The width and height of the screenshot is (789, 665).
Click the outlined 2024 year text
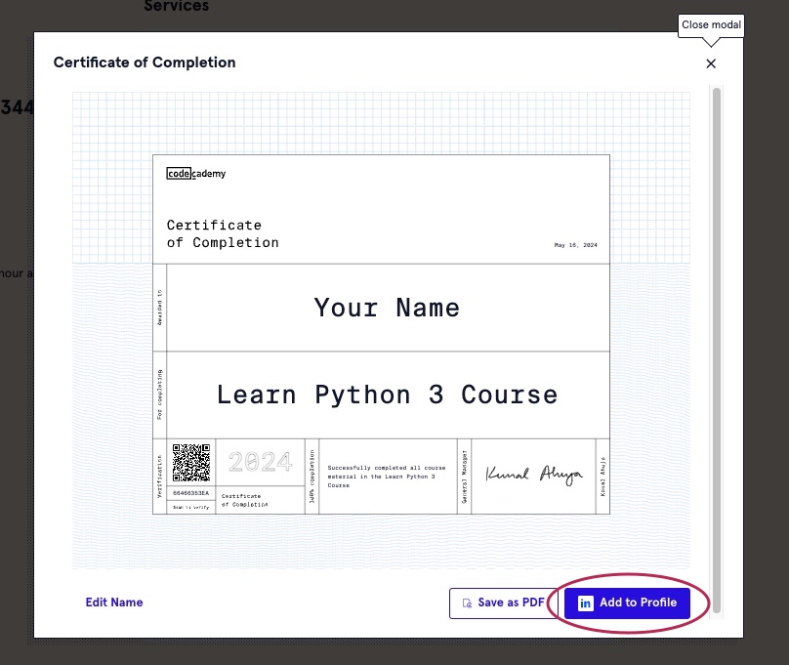pyautogui.click(x=260, y=461)
